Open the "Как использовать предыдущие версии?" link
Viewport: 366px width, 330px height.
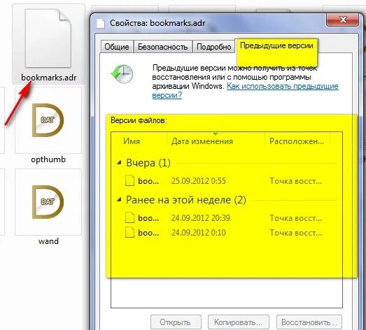(283, 86)
